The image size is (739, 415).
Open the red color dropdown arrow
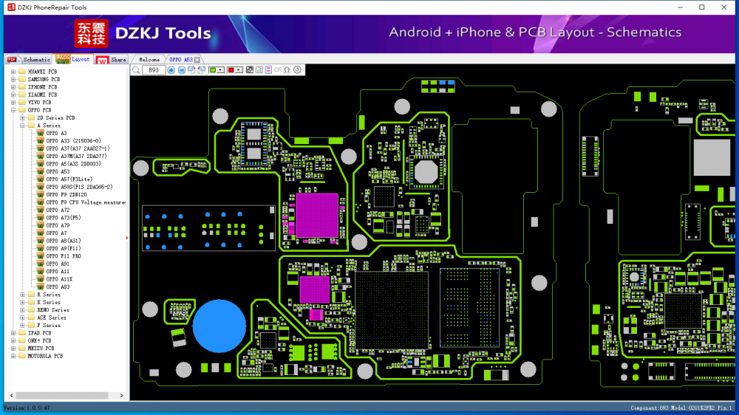coord(239,70)
